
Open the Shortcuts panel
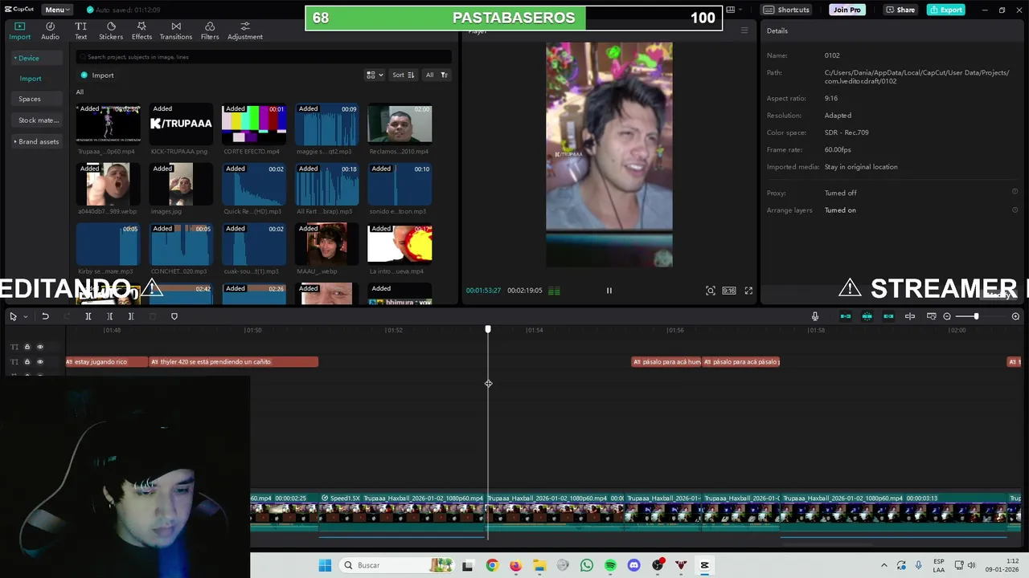(x=786, y=10)
